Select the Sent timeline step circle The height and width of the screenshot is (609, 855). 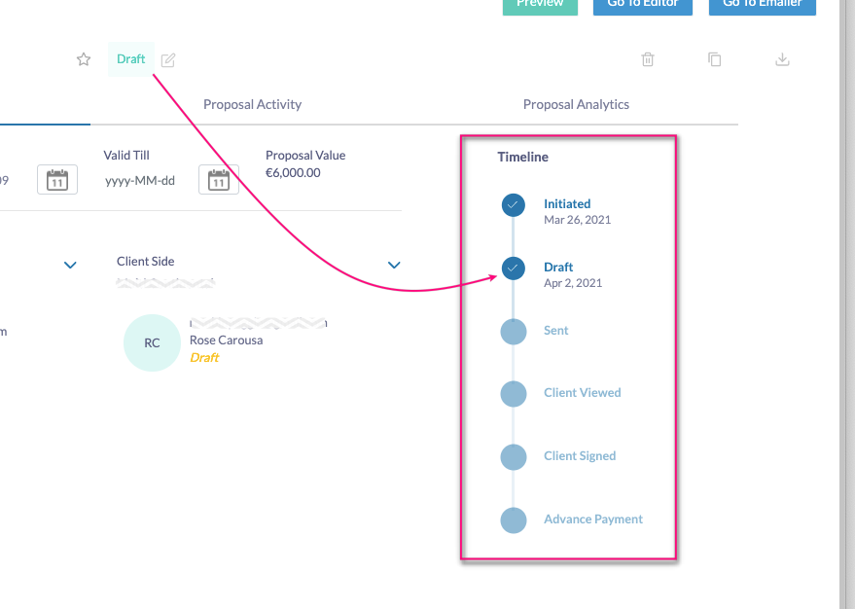coord(514,331)
